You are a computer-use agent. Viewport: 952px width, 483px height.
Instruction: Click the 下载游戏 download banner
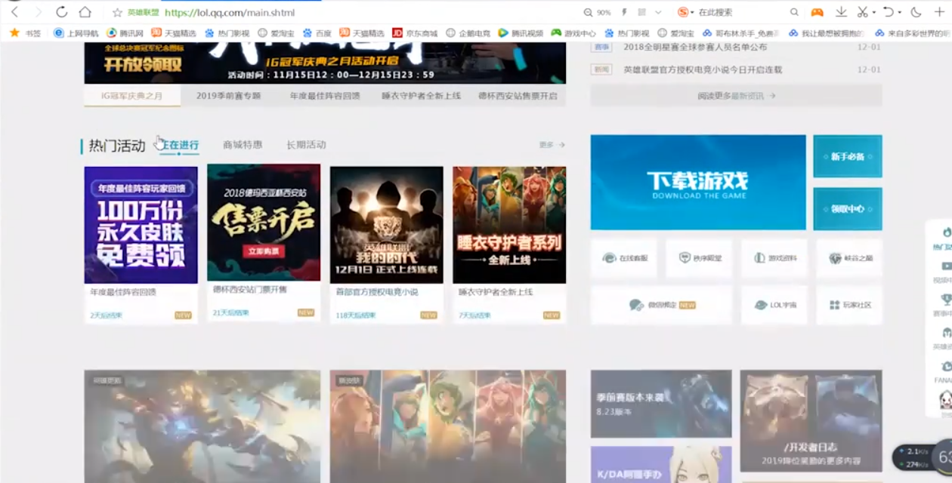pyautogui.click(x=698, y=182)
